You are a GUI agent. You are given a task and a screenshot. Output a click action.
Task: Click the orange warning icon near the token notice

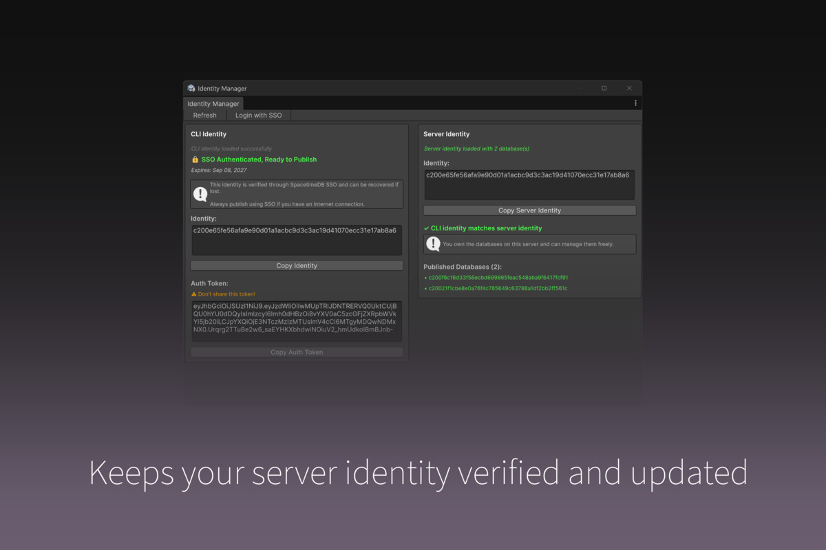tap(194, 294)
